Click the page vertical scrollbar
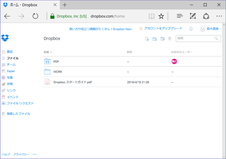The image size is (226, 159). [224, 91]
